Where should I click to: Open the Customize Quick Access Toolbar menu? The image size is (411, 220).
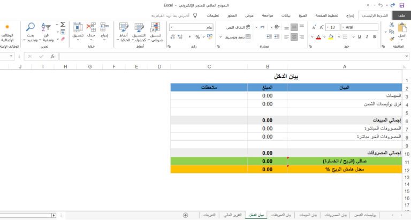(x=368, y=5)
